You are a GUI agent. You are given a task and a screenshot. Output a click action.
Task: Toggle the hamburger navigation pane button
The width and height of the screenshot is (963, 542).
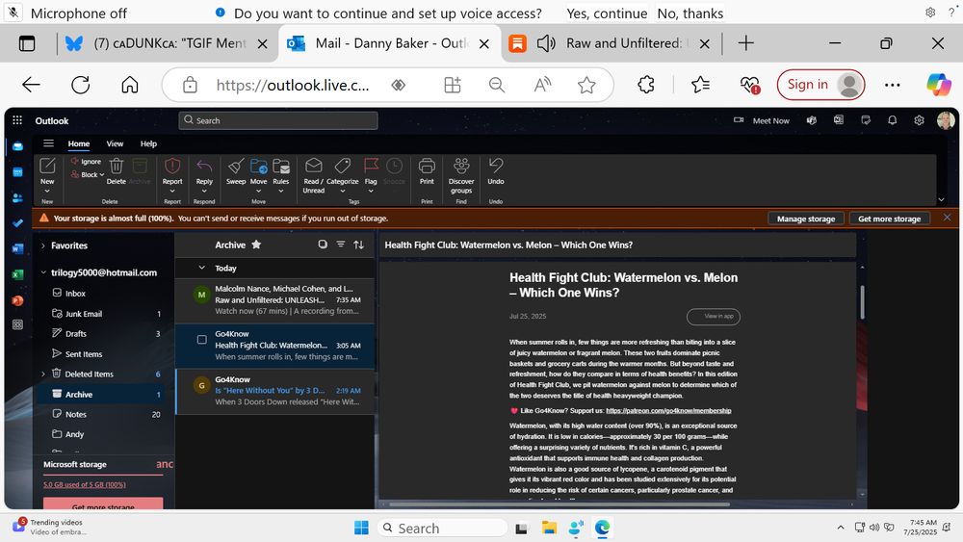(48, 143)
